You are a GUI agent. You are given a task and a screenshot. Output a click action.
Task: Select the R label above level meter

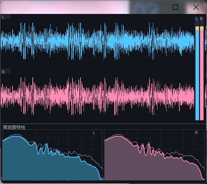click(x=201, y=19)
